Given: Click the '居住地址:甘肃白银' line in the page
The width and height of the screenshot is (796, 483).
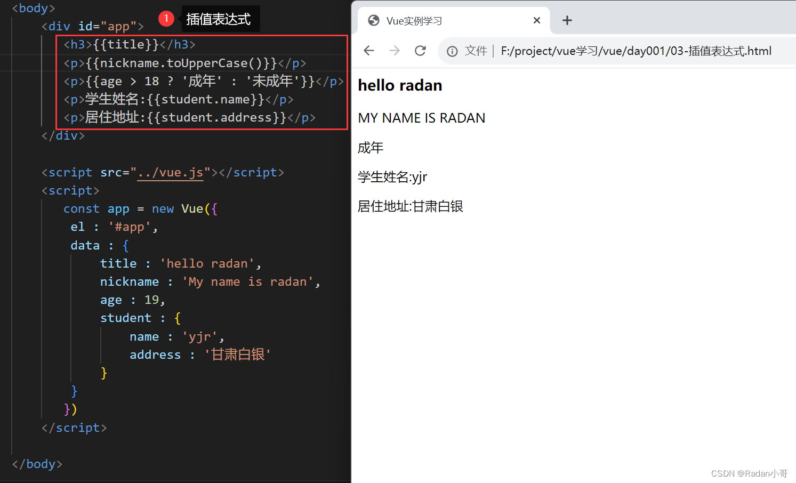Looking at the screenshot, I should pyautogui.click(x=411, y=206).
